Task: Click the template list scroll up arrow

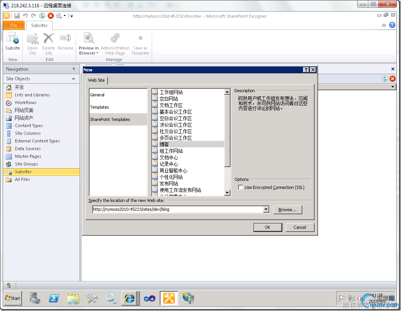Action: tap(227, 92)
